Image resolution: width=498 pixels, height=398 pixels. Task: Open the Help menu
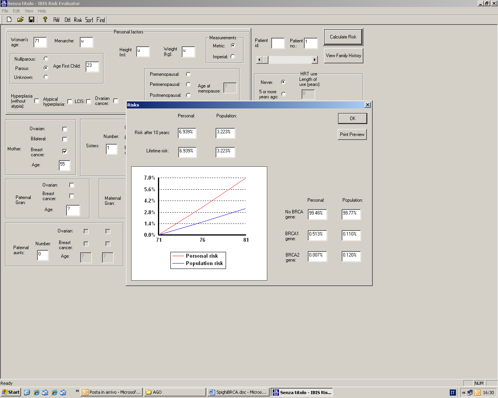pyautogui.click(x=42, y=11)
